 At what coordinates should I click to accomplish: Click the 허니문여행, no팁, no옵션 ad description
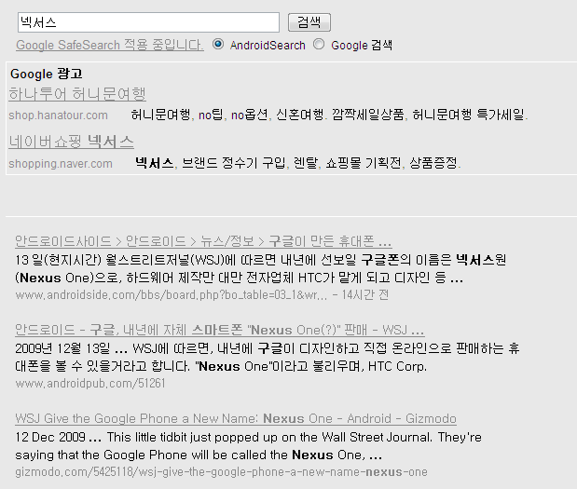click(329, 115)
